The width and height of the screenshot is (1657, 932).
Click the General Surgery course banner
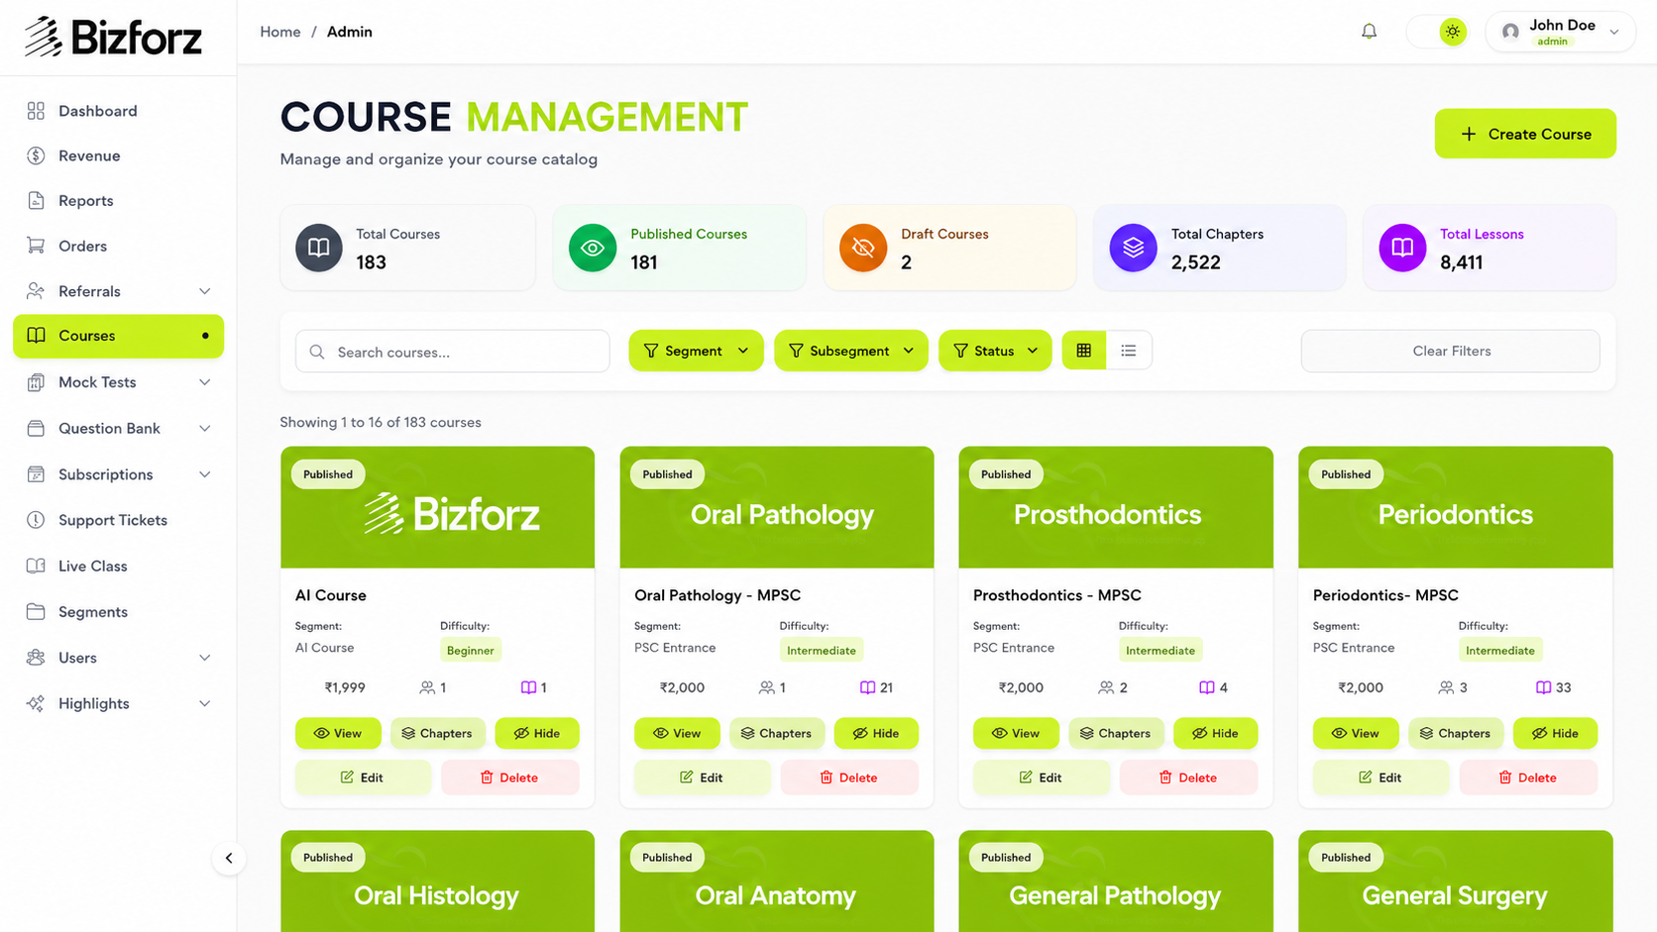point(1456,881)
